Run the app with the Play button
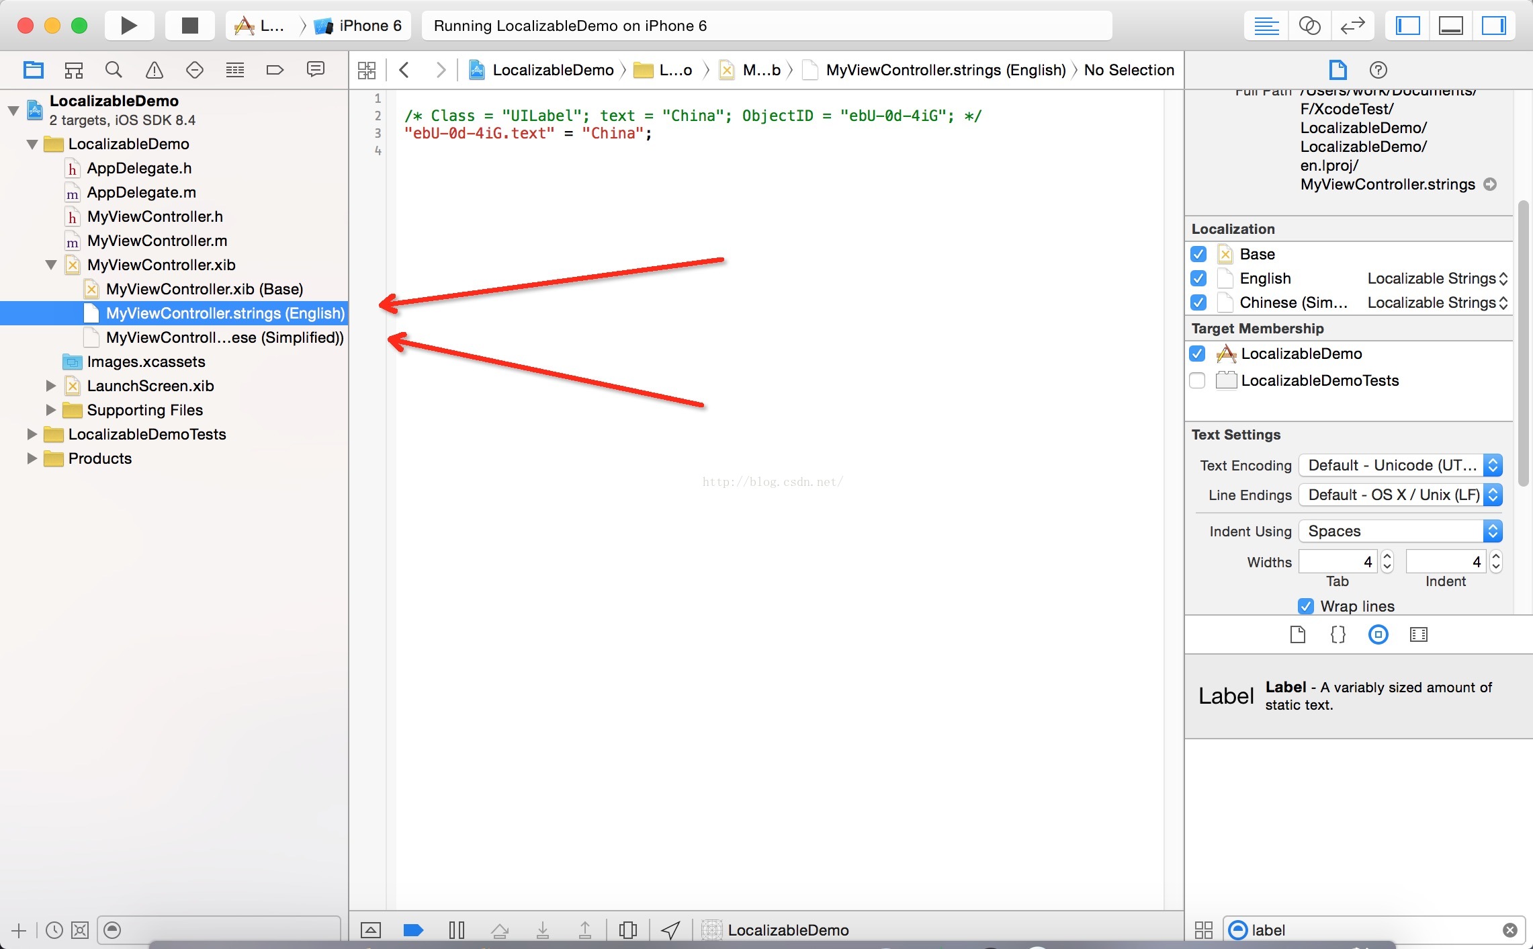 point(129,26)
